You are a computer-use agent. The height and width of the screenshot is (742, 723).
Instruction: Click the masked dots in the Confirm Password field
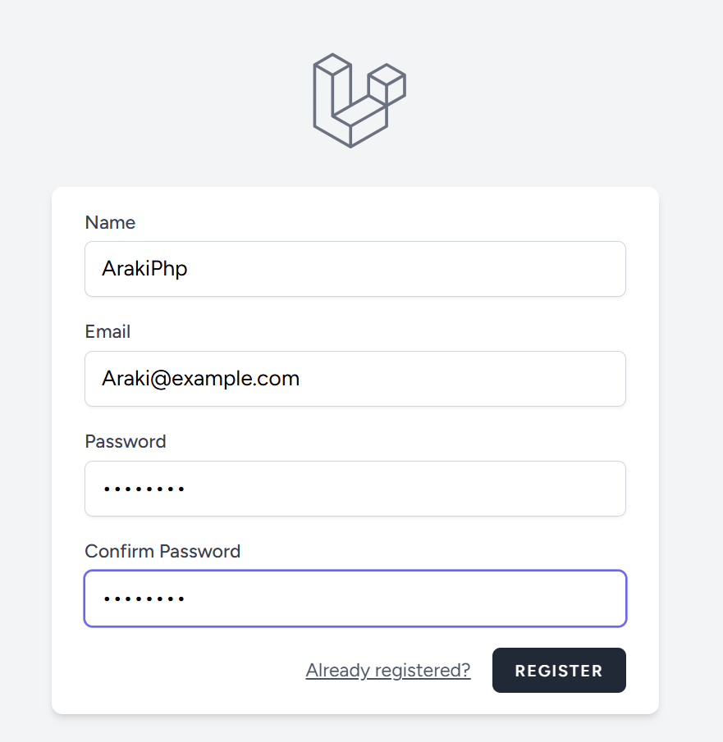pos(143,599)
